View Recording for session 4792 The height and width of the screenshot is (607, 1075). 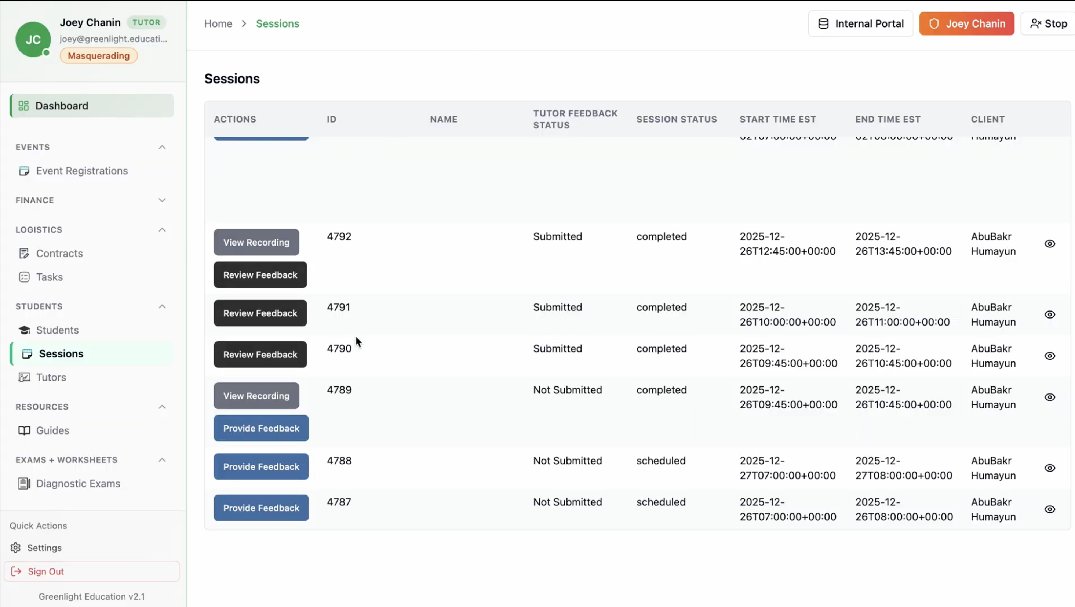(256, 242)
